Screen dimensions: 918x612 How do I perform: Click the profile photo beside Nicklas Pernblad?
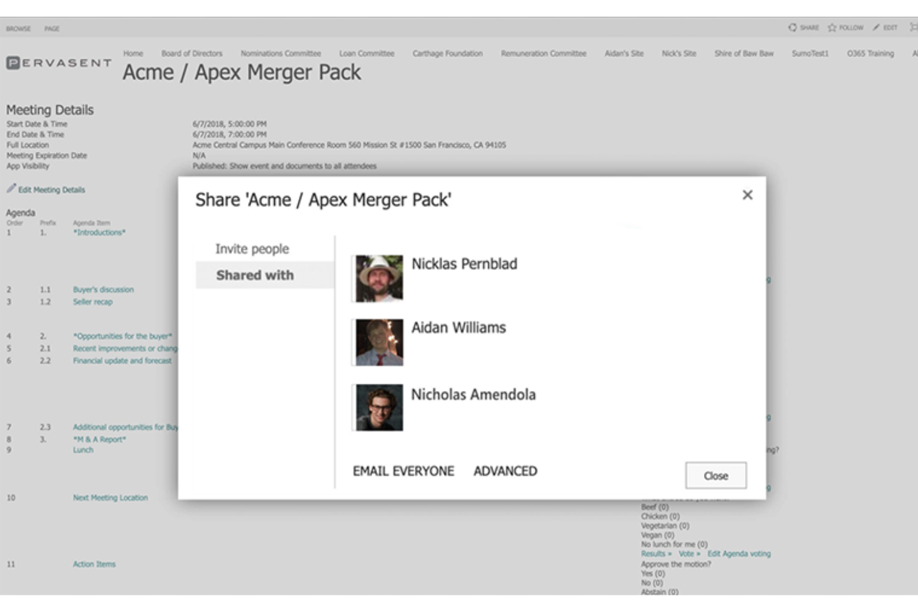click(x=379, y=278)
